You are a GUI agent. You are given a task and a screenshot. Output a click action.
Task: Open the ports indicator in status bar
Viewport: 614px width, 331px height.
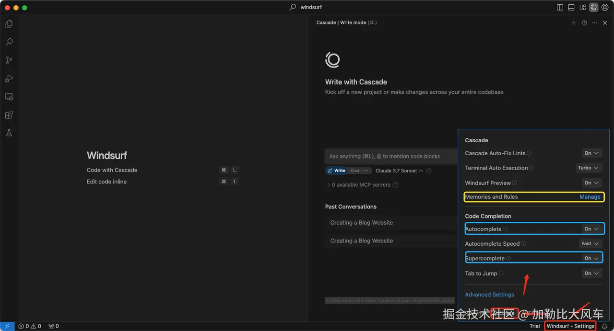coord(54,326)
